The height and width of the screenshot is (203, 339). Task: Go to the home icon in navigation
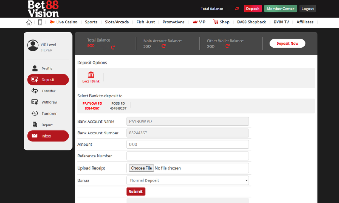pyautogui.click(x=29, y=22)
